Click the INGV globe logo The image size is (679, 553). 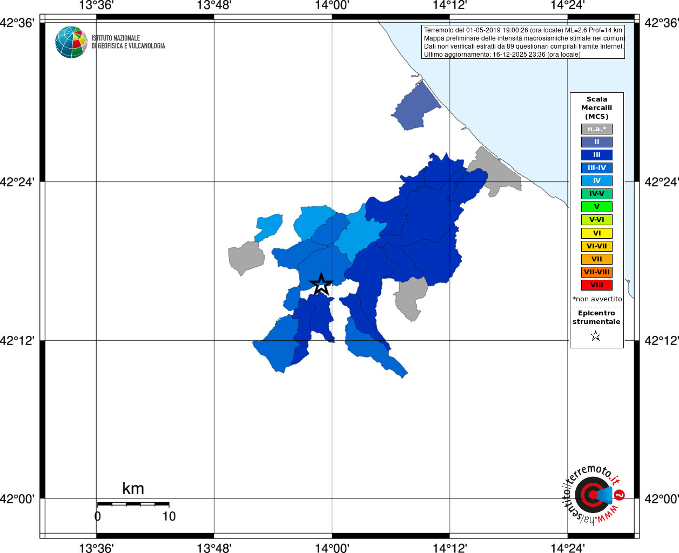[71, 42]
